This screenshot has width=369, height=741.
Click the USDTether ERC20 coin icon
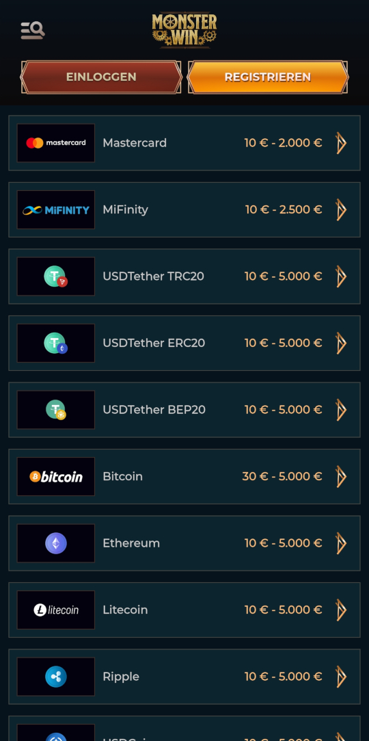click(x=55, y=343)
